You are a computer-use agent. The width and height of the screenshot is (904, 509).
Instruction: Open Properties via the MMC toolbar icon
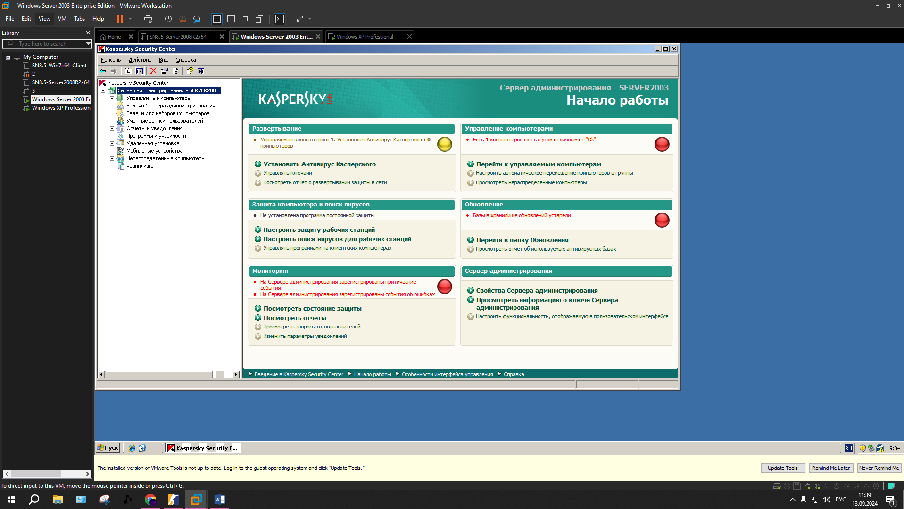164,71
